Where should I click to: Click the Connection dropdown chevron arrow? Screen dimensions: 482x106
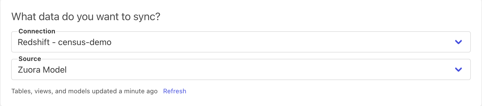coord(458,42)
